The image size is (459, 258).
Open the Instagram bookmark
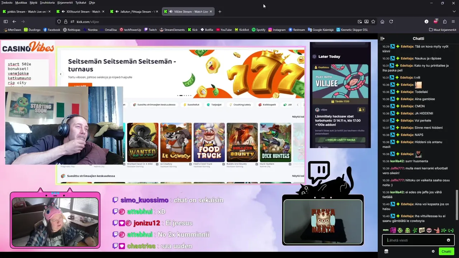277,30
